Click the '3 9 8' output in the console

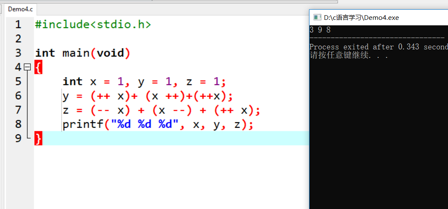tap(320, 30)
